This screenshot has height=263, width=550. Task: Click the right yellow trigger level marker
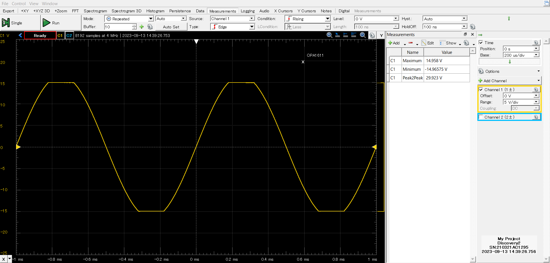point(374,147)
